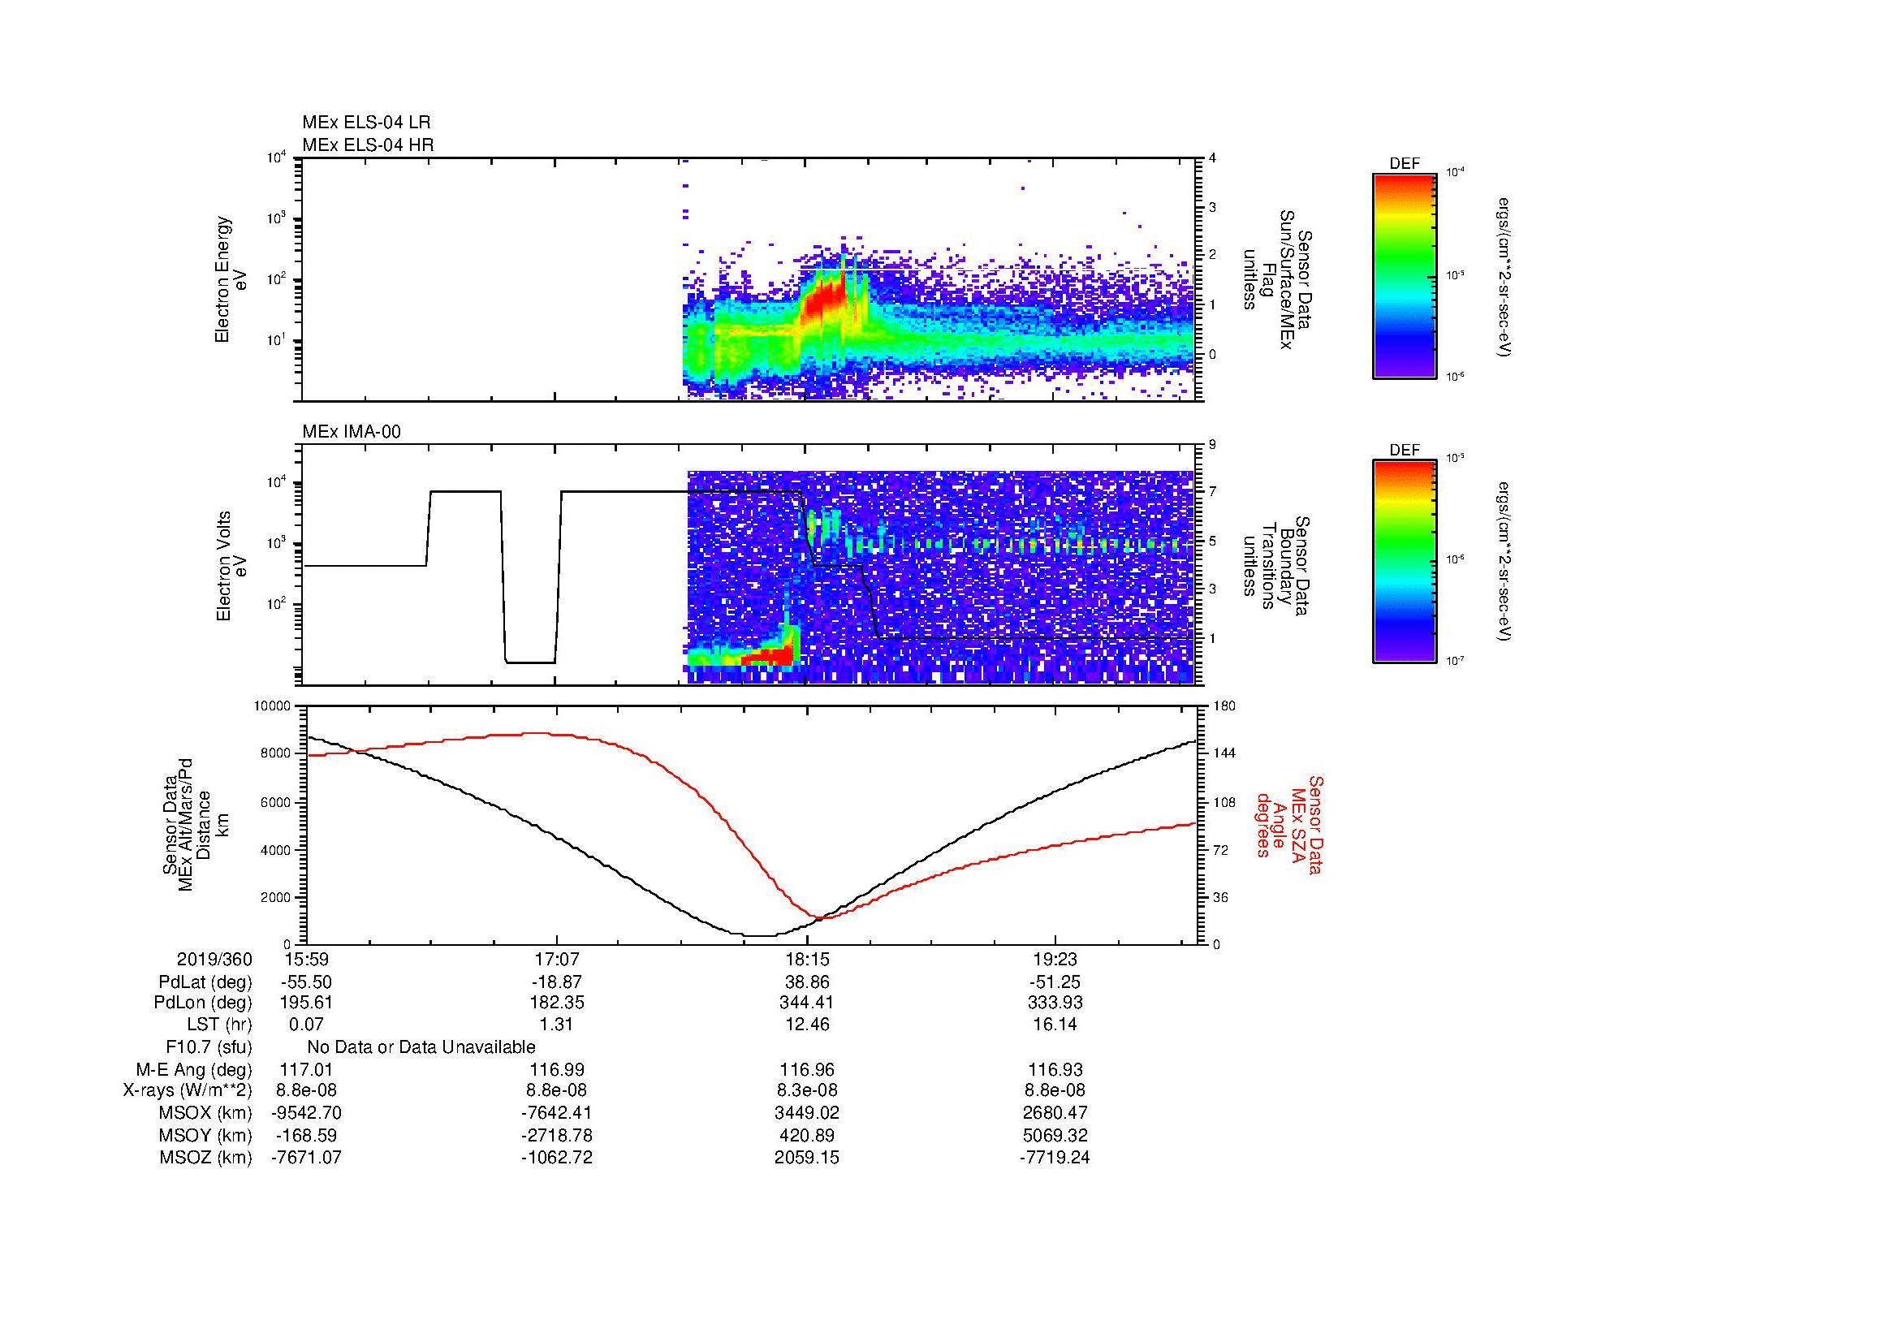The width and height of the screenshot is (1899, 1342).
Task: Click MSOZ value -7719.24
Action: point(1055,1158)
